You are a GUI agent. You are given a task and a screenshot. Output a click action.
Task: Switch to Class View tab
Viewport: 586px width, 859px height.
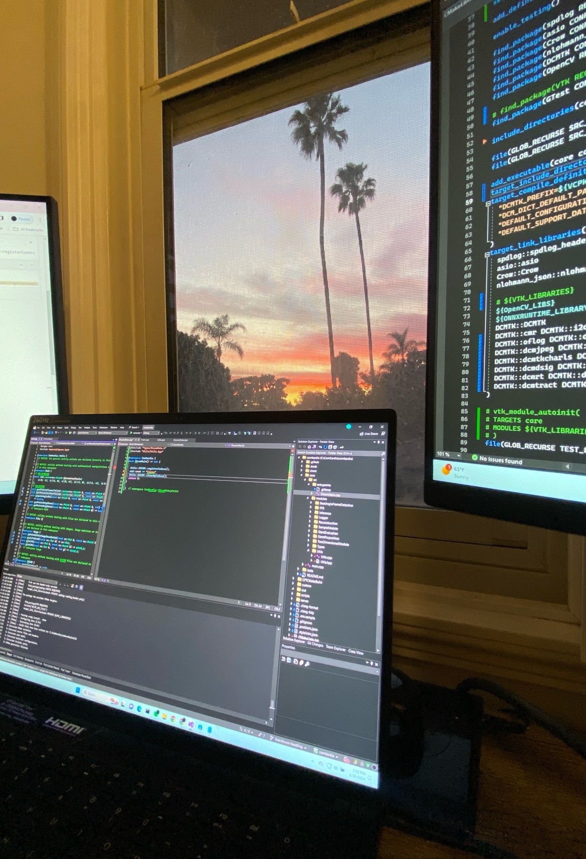pyautogui.click(x=356, y=652)
